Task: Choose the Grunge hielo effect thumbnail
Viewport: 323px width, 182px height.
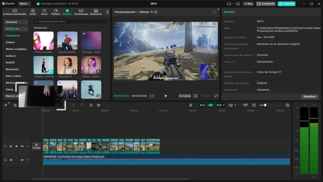Action: coord(91,41)
